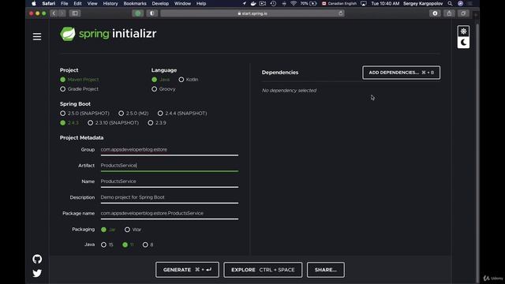Click the green extension icon in toolbar

coord(138,13)
